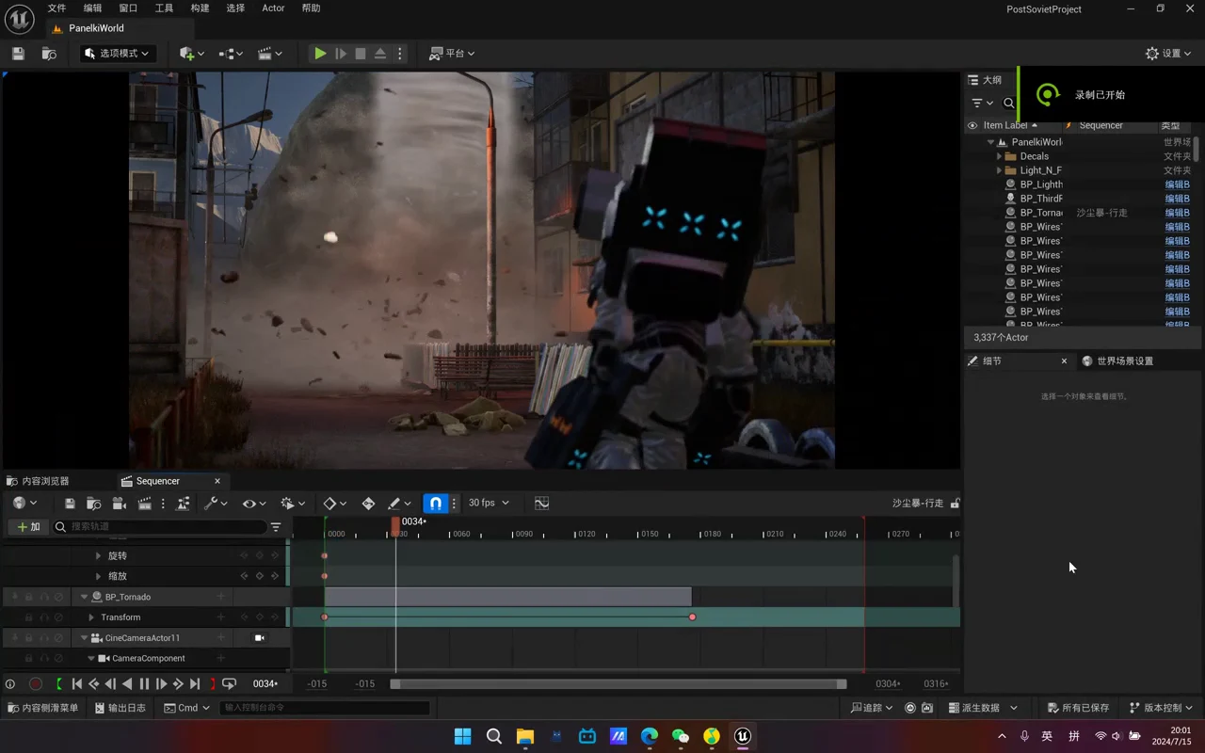The height and width of the screenshot is (753, 1205).
Task: Collapse the BP_Tornado track
Action: tap(84, 597)
